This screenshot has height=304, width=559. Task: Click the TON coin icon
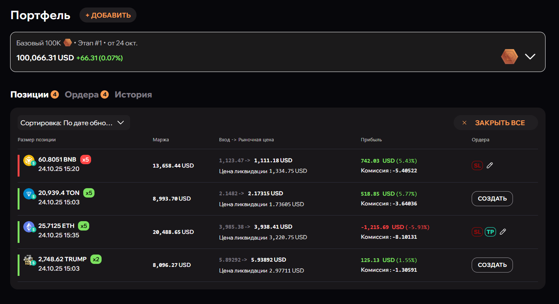point(29,194)
